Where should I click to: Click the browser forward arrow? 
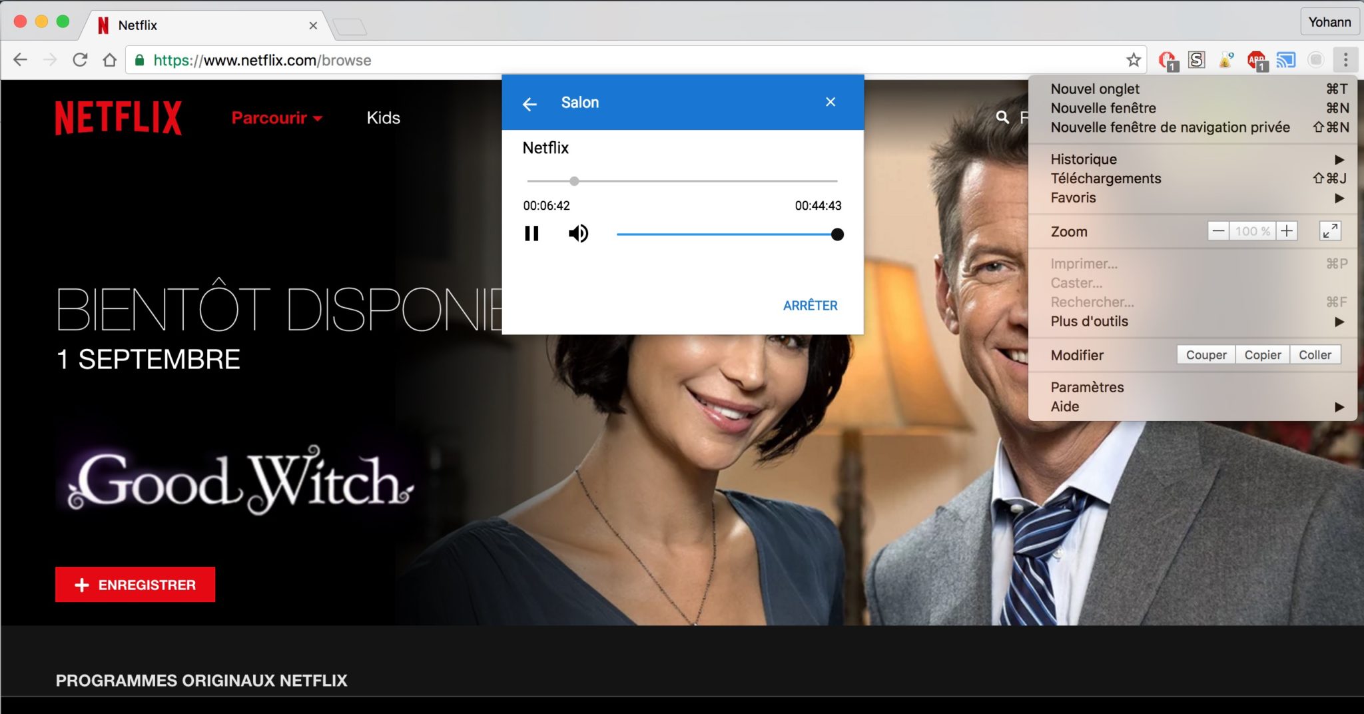(50, 60)
